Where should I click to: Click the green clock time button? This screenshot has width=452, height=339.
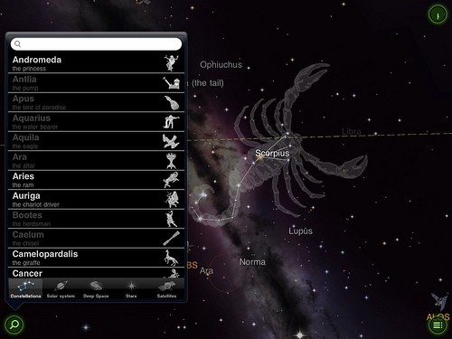coord(438,14)
